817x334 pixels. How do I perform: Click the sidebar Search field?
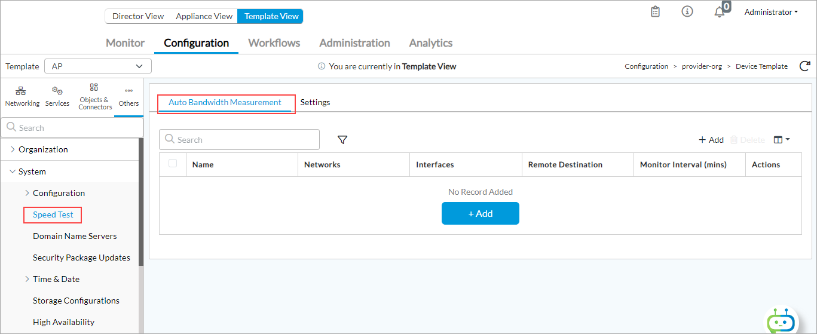click(x=75, y=128)
